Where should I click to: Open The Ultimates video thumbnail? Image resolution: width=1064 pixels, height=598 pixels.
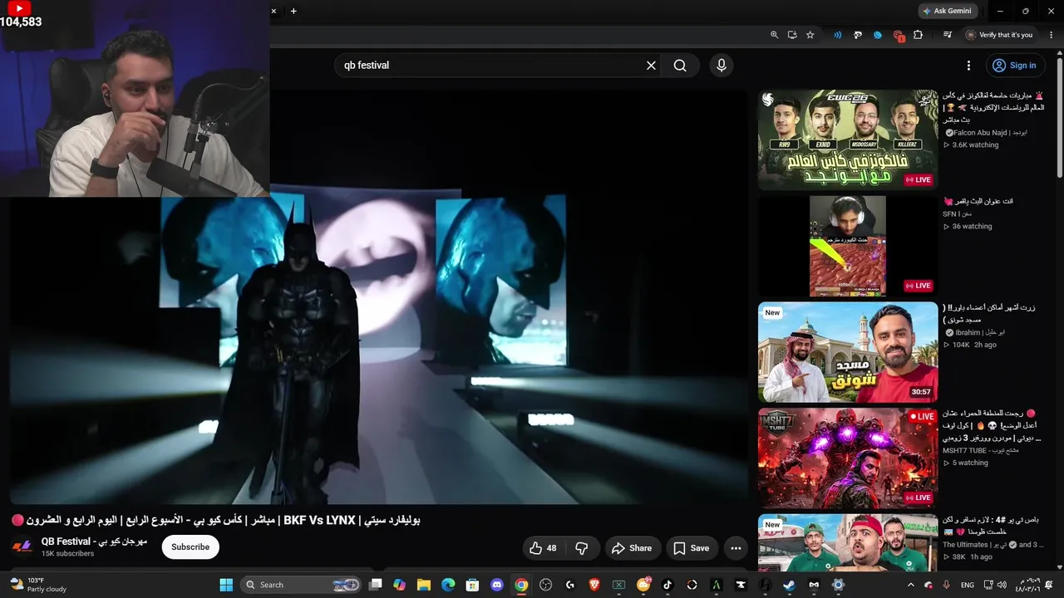[848, 543]
